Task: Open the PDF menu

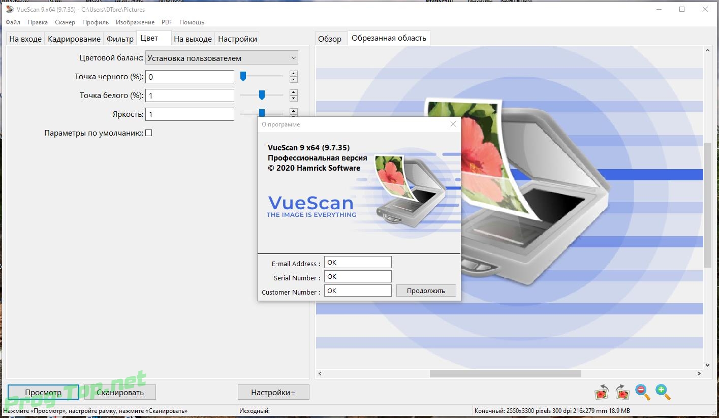Action: point(167,22)
